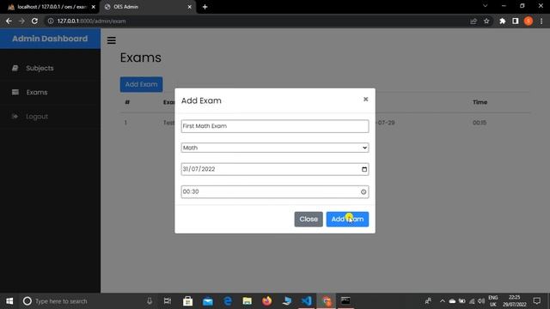This screenshot has width=550, height=309.
Task: Click the date field showing 31/07/2022
Action: (x=275, y=169)
